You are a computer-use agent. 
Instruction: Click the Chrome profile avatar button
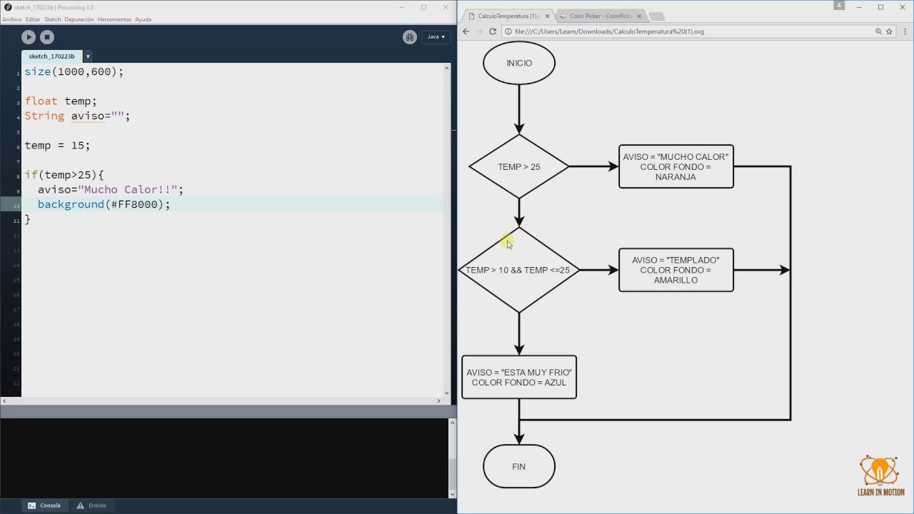click(x=838, y=6)
